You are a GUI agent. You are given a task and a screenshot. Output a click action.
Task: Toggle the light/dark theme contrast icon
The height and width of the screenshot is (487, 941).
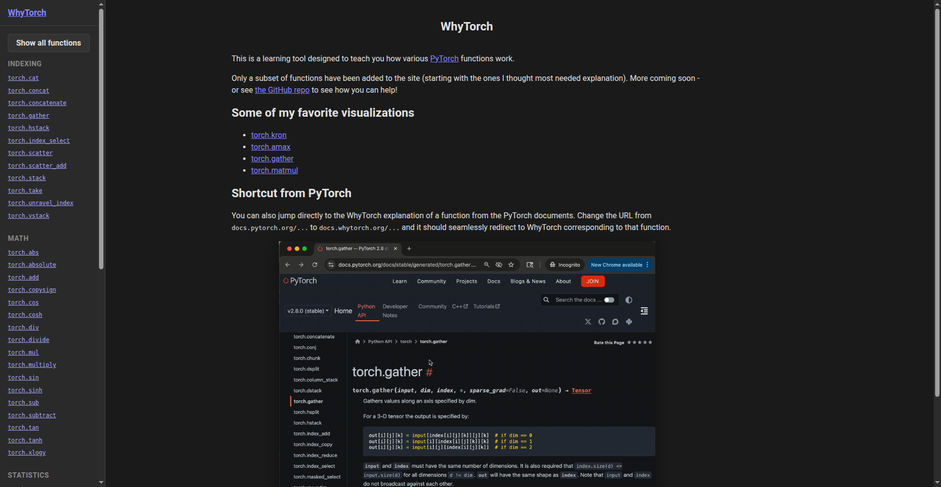[x=629, y=300]
